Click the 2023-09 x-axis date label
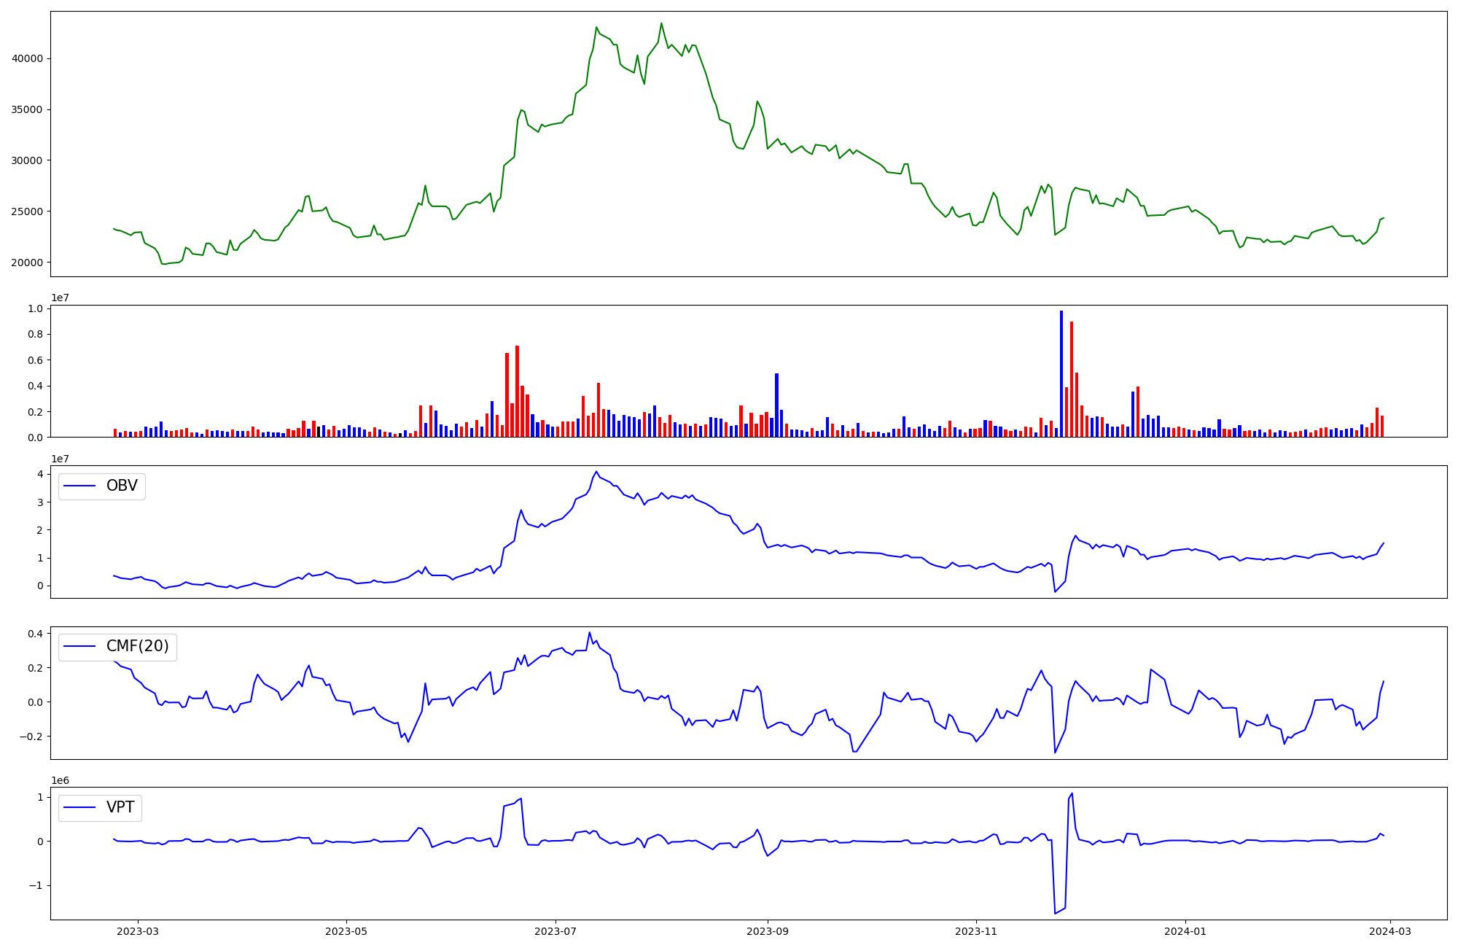Viewport: 1458px width, 948px height. pos(768,931)
